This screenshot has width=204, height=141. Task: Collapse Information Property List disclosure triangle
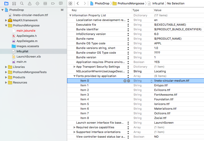[70, 16]
